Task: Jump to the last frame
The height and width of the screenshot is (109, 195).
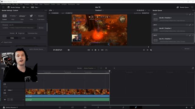Action: [102, 50]
